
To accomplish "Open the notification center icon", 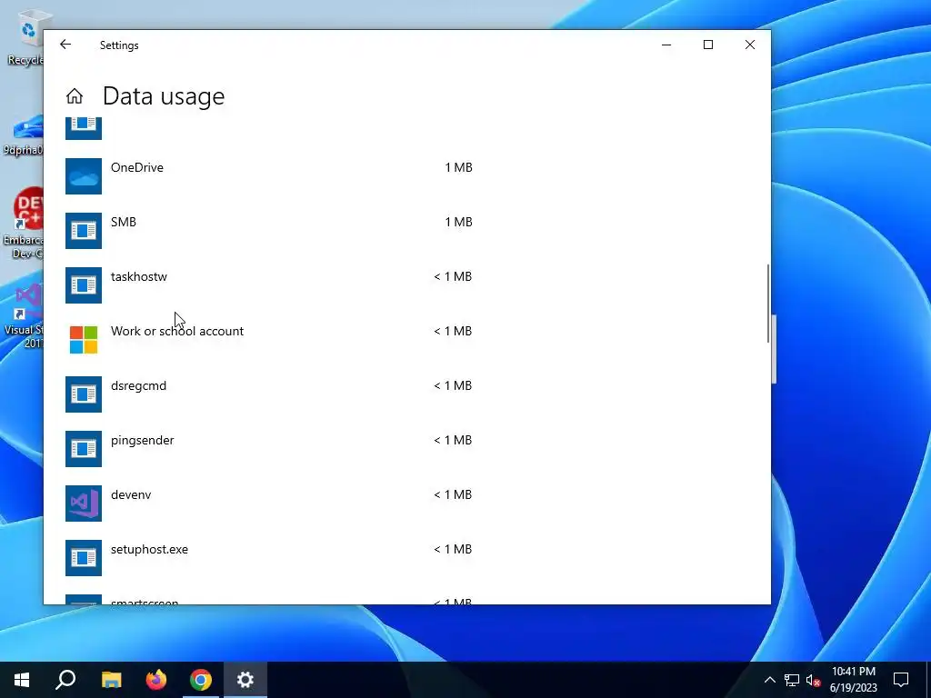I will click(901, 680).
